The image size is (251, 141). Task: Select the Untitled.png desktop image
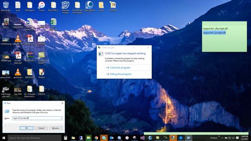point(6,41)
